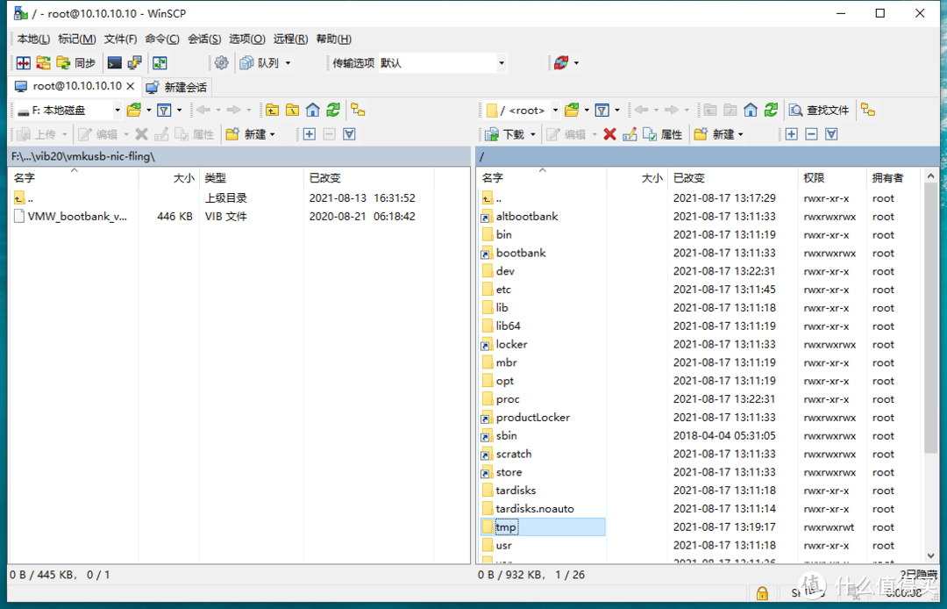Click remote panel unselect files minus icon

point(811,134)
